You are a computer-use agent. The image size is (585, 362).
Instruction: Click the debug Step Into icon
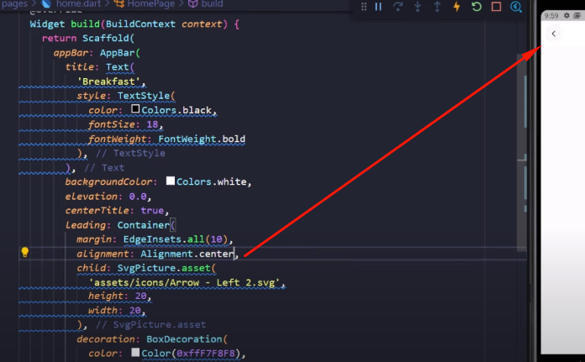tap(418, 7)
